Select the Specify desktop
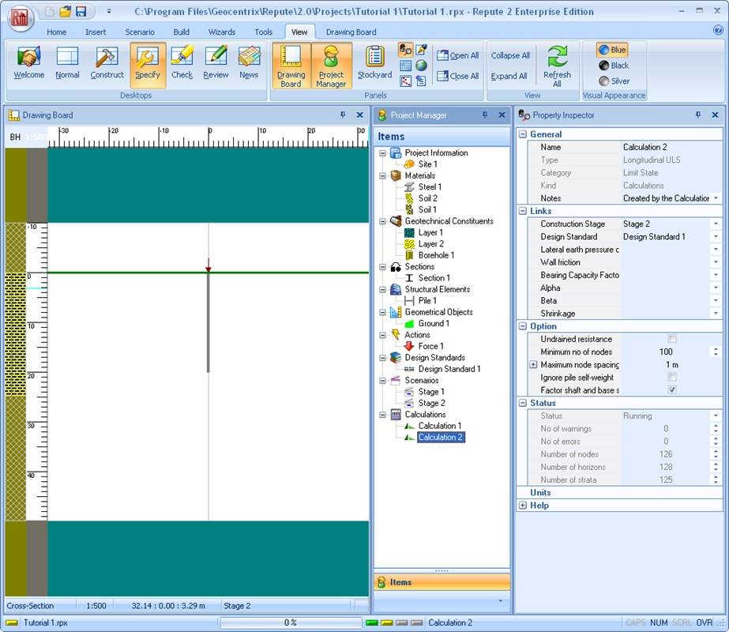 148,65
